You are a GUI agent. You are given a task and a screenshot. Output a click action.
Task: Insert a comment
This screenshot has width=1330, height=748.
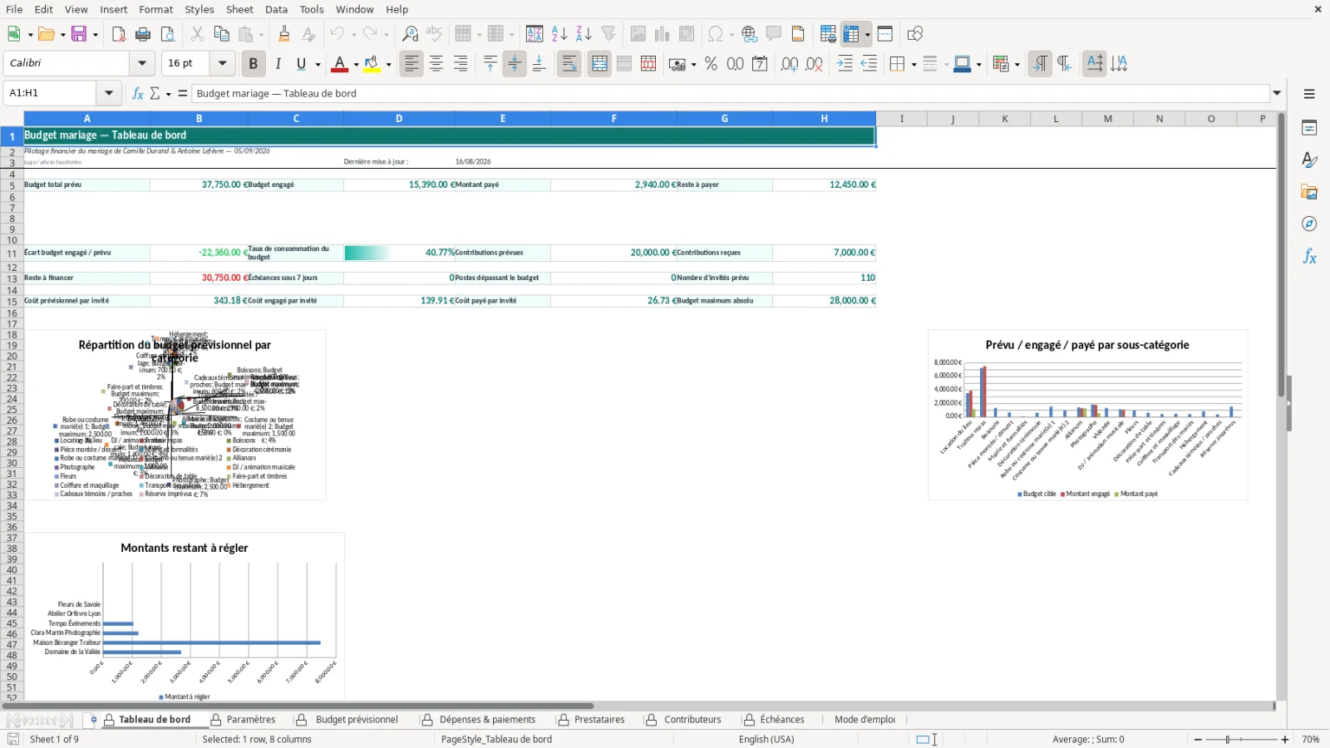774,34
